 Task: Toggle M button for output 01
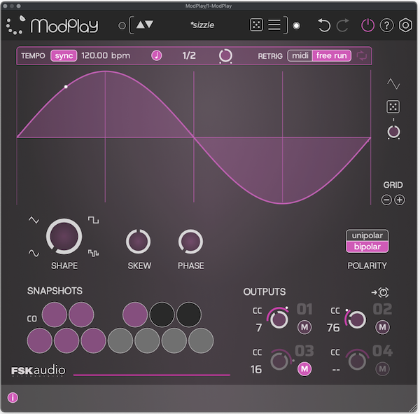point(304,327)
